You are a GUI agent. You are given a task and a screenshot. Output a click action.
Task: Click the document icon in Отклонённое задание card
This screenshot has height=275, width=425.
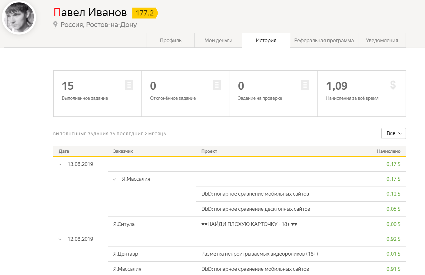point(217,85)
